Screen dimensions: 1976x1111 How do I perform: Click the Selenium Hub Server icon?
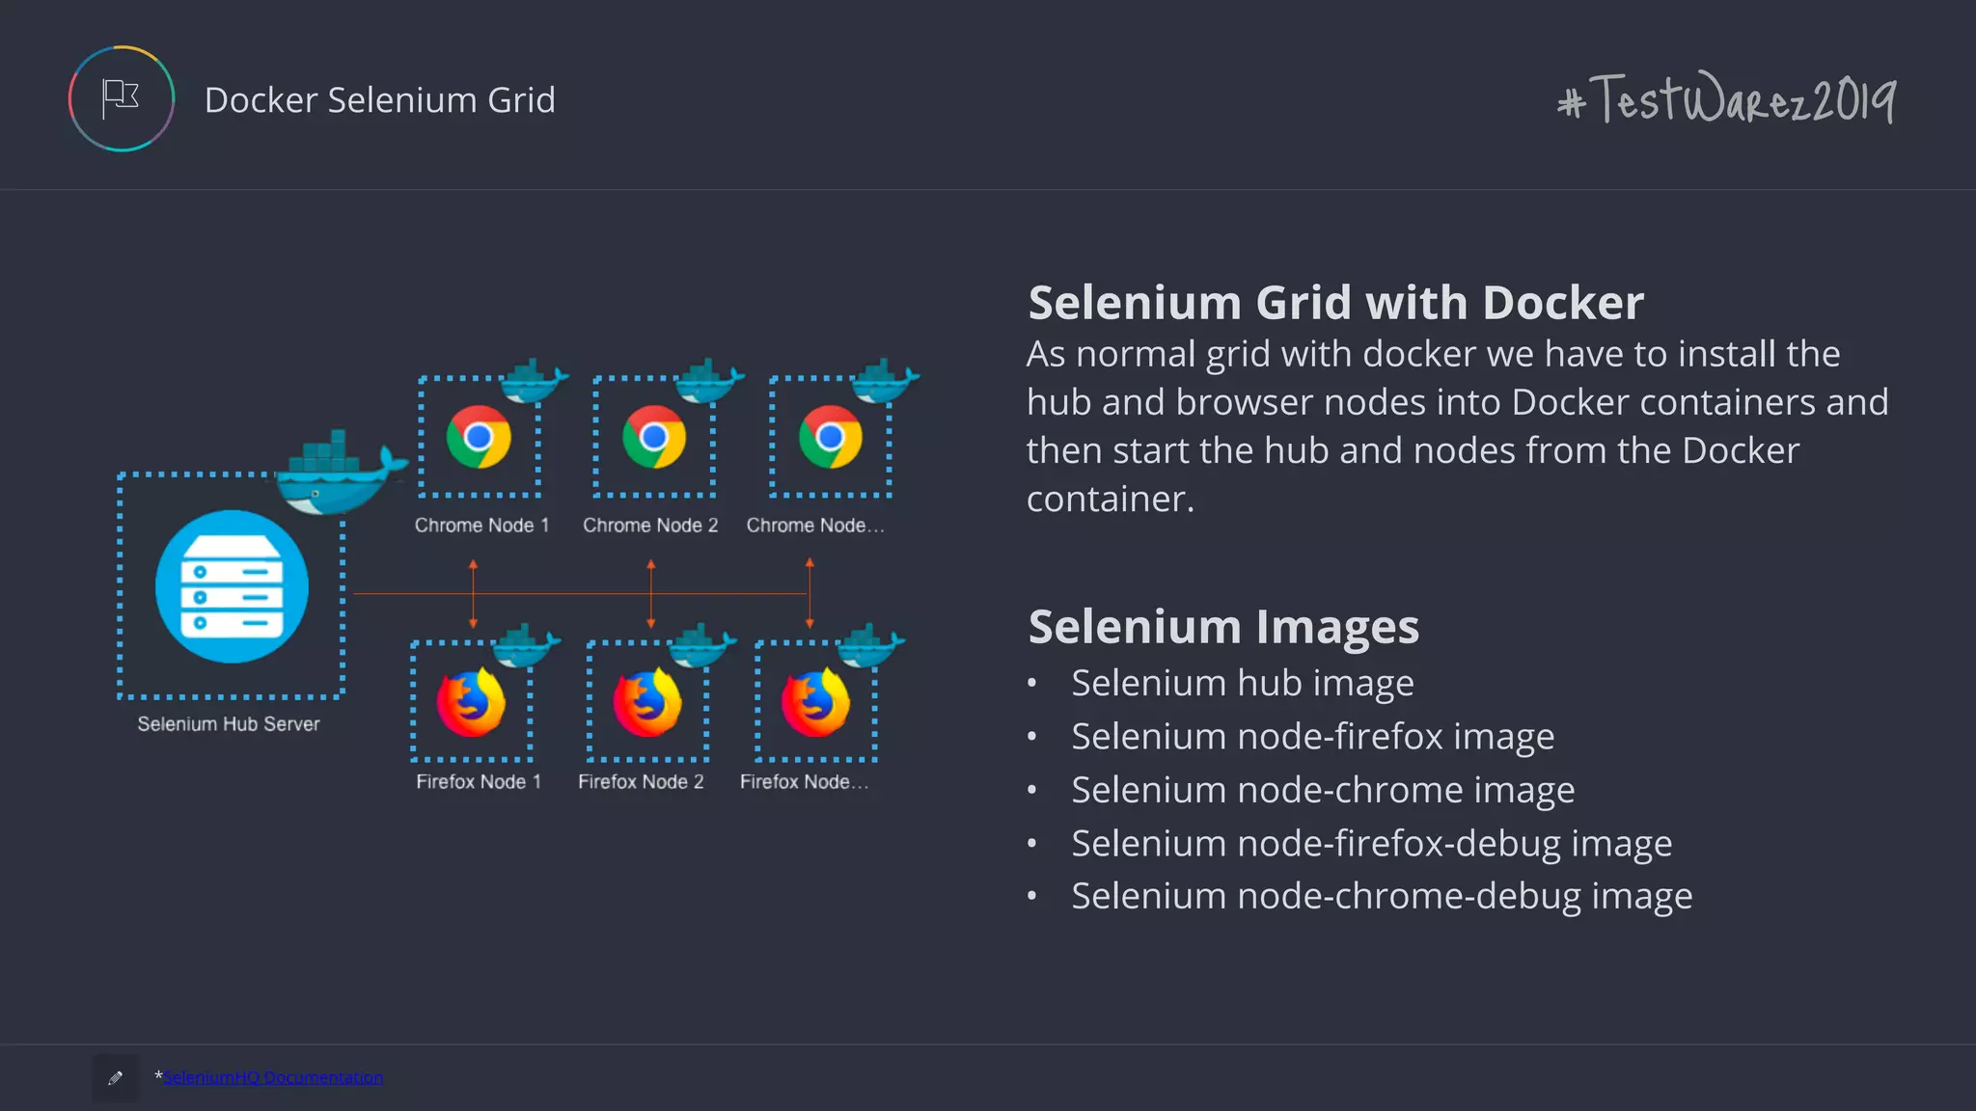pyautogui.click(x=232, y=586)
